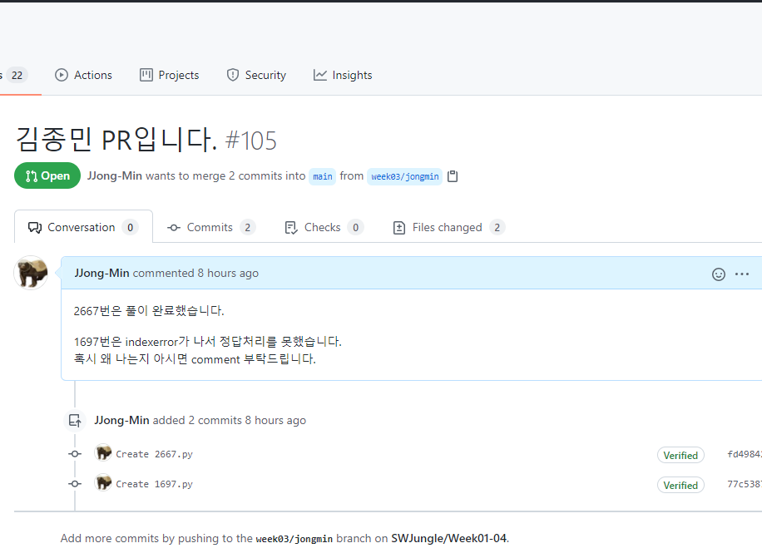This screenshot has width=762, height=558.
Task: Click the avatar next to Create 1697.py
Action: pyautogui.click(x=103, y=482)
